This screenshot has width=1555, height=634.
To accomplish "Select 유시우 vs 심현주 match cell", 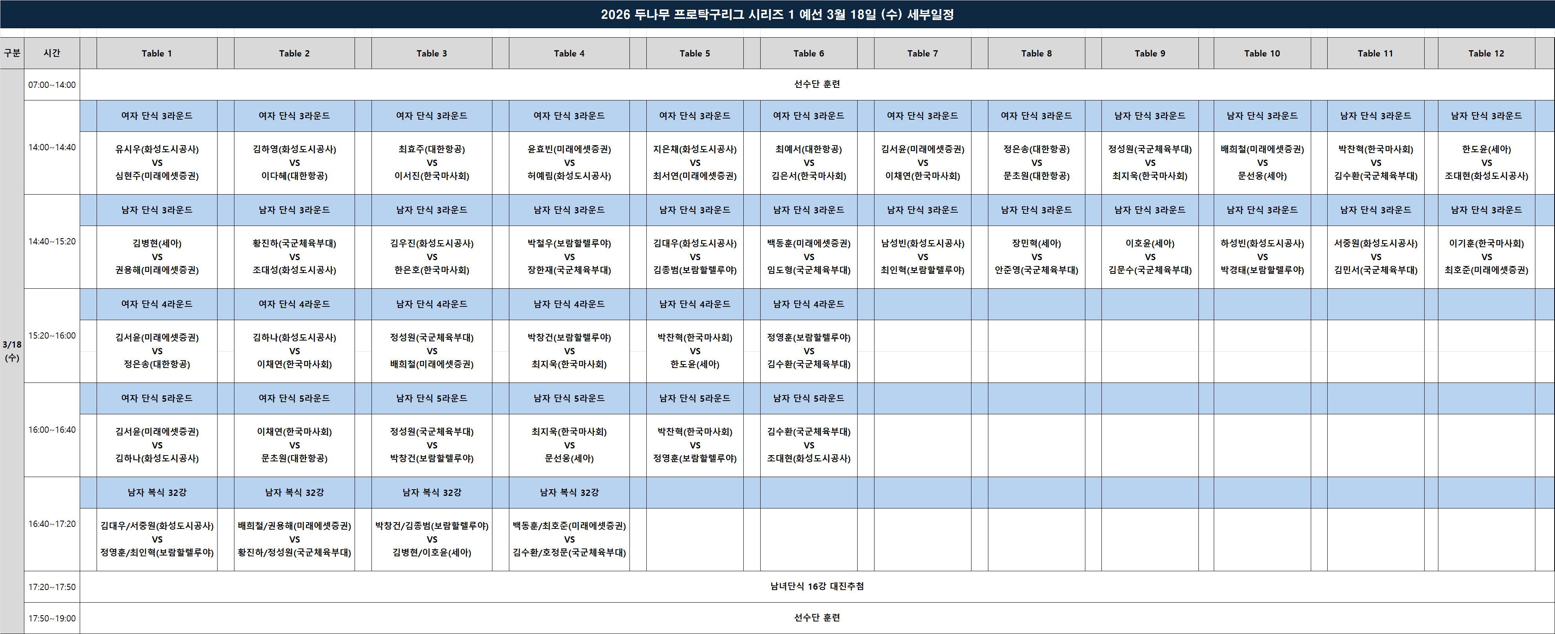I will [156, 163].
